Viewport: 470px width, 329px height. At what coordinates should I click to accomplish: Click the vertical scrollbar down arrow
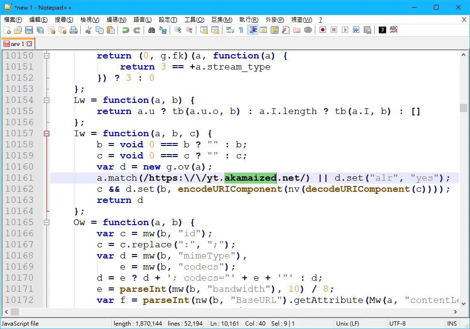(x=464, y=303)
